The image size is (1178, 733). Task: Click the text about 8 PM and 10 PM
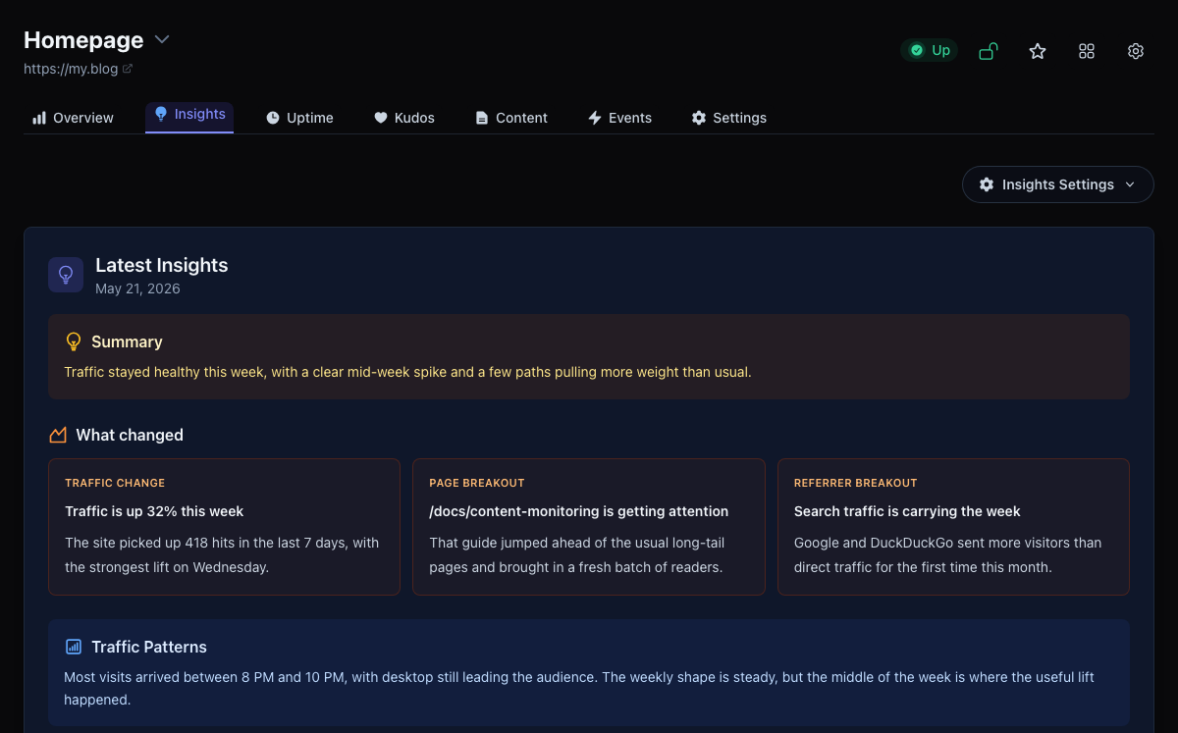click(x=579, y=688)
